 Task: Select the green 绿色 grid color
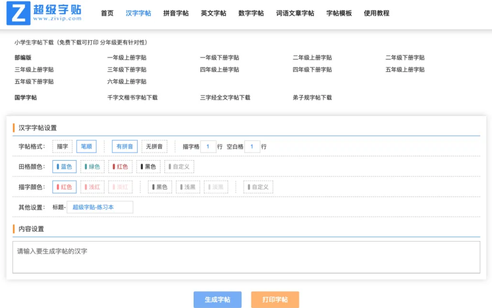pos(92,166)
